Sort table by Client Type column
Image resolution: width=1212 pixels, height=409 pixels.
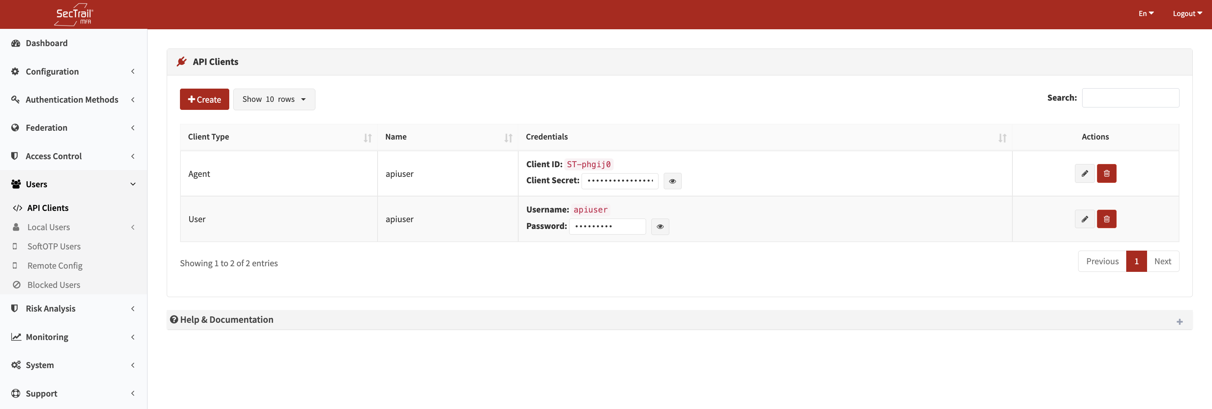click(368, 138)
